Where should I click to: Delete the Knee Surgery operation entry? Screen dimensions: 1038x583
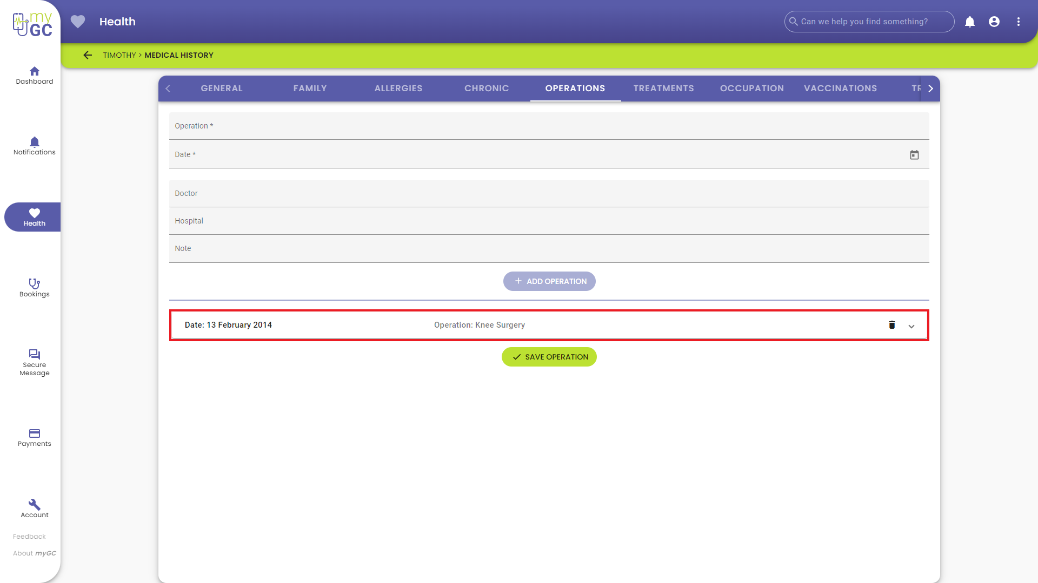892,325
